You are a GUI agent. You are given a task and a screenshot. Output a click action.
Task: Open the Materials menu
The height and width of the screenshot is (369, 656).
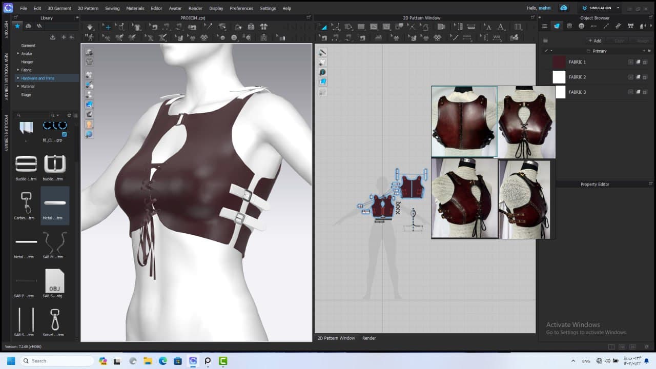(x=135, y=8)
